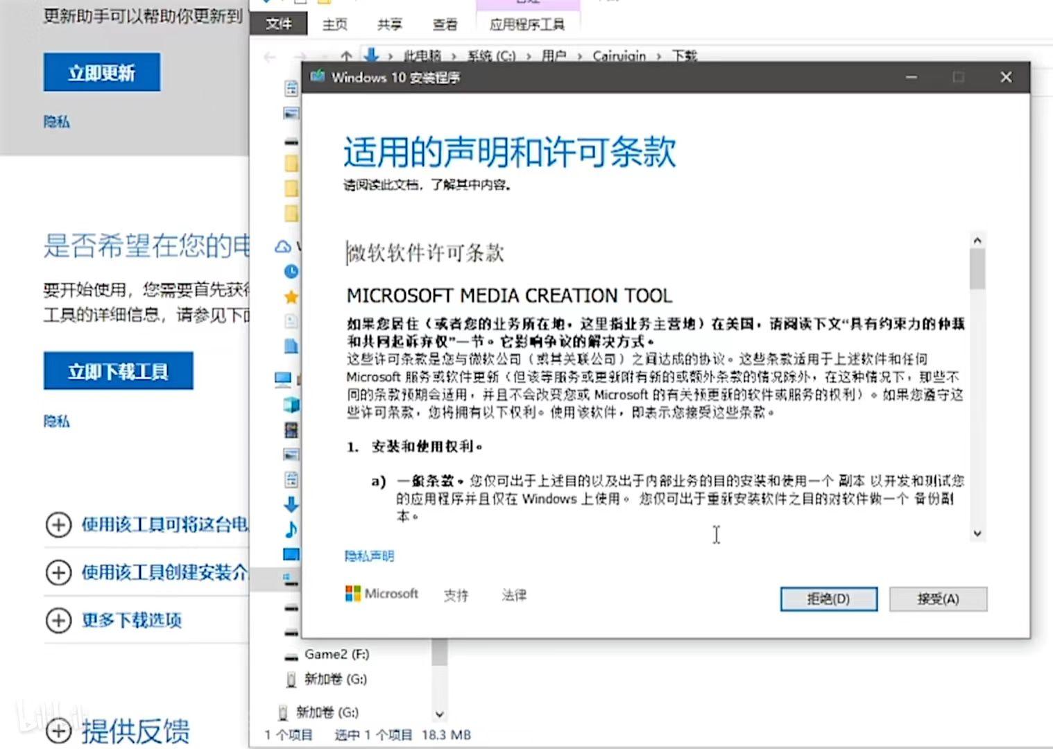The image size is (1053, 749).
Task: Select the yellow star icon in navigation pane
Action: click(291, 297)
